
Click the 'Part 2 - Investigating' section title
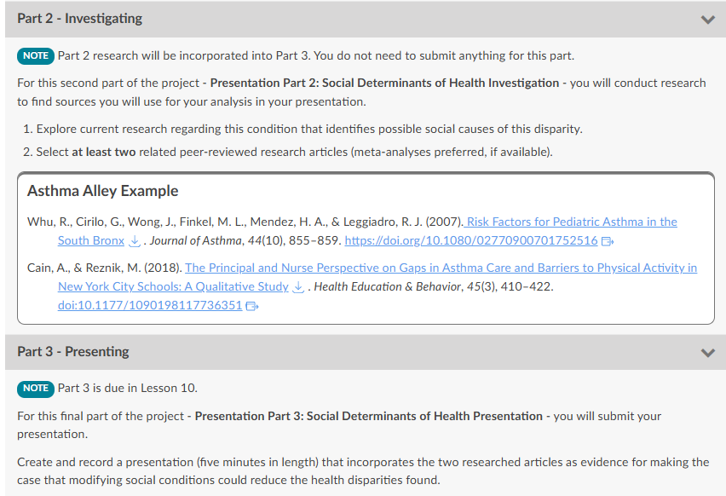tap(80, 19)
